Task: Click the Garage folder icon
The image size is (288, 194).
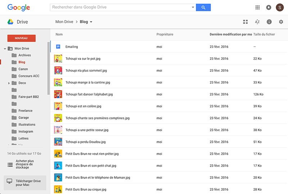Action: [14, 118]
